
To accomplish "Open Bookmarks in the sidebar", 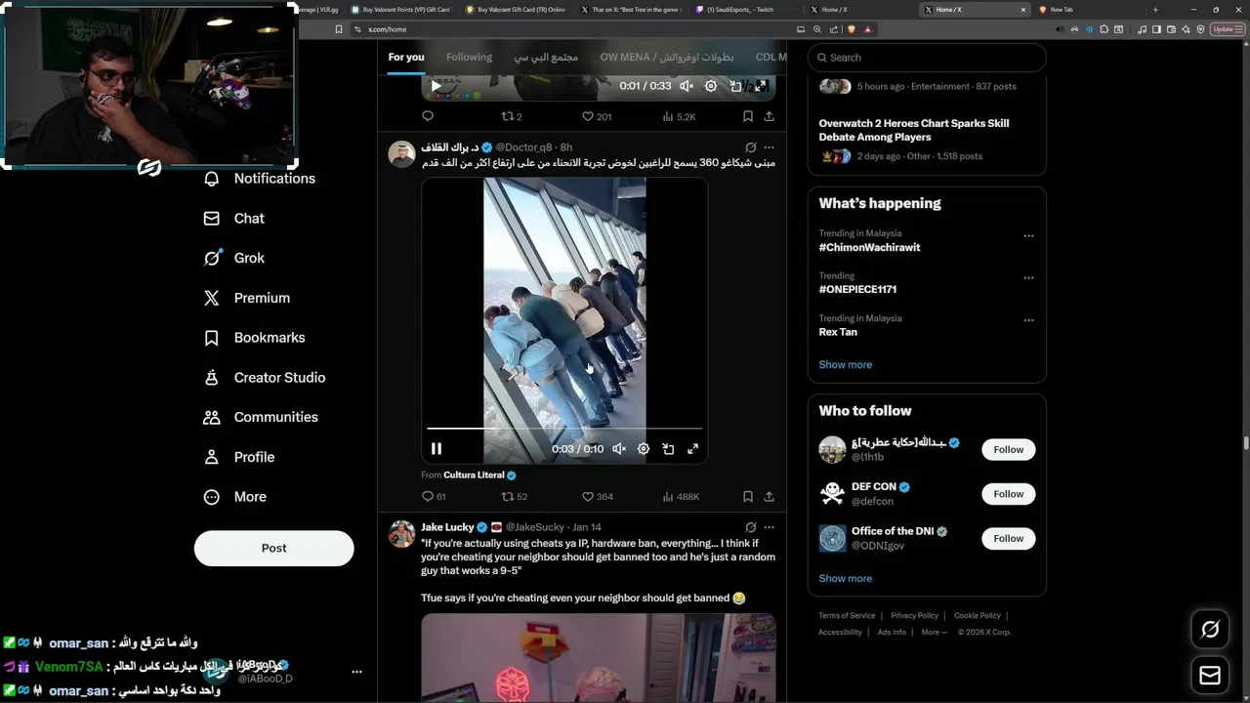I will tap(254, 338).
